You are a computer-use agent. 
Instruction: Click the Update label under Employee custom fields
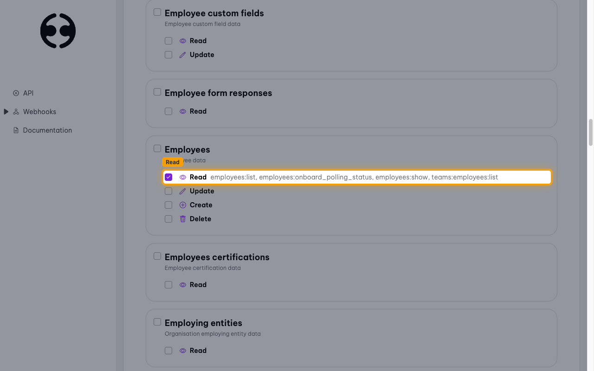click(202, 55)
